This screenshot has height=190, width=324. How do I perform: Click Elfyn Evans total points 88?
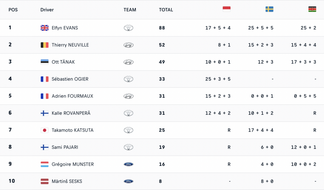162,28
